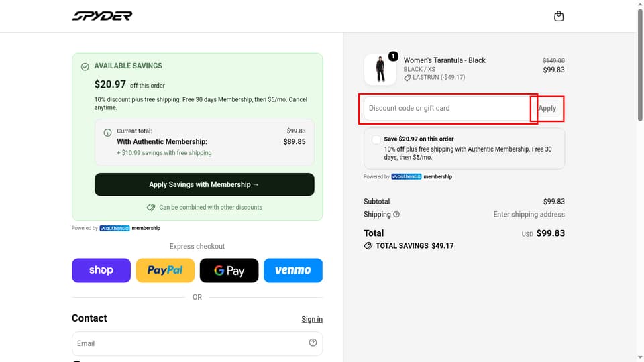This screenshot has width=644, height=362.
Task: Click the shipping info question mark icon
Action: tap(396, 215)
